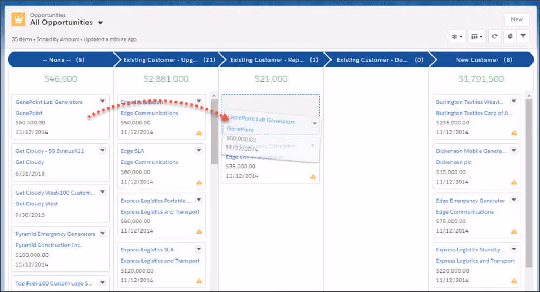Open actions menu for GenePoint Lab Generators card
Image resolution: width=540 pixels, height=292 pixels.
point(102,101)
